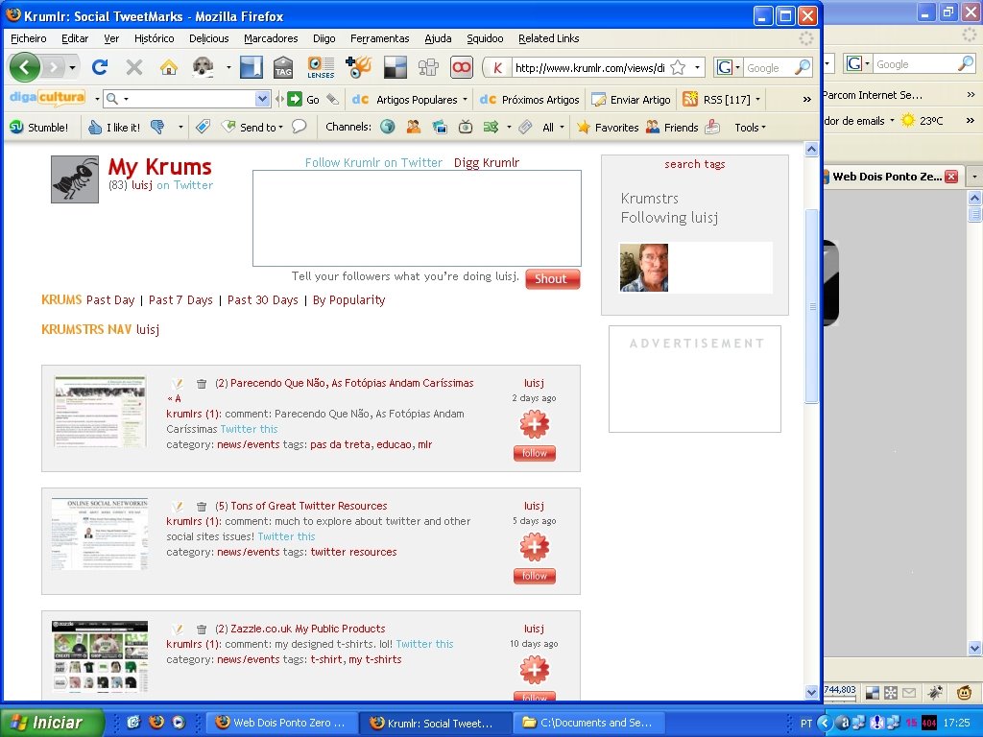The height and width of the screenshot is (737, 983).
Task: Expand the Send to dropdown
Action: click(x=281, y=128)
